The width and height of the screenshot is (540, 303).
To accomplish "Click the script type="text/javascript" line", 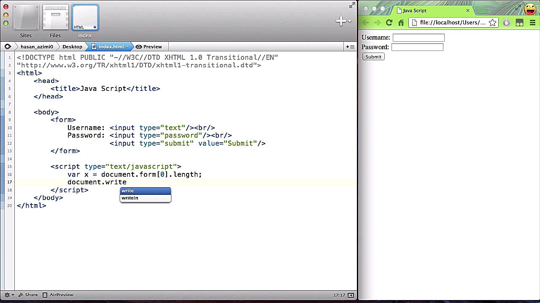I will tap(116, 167).
